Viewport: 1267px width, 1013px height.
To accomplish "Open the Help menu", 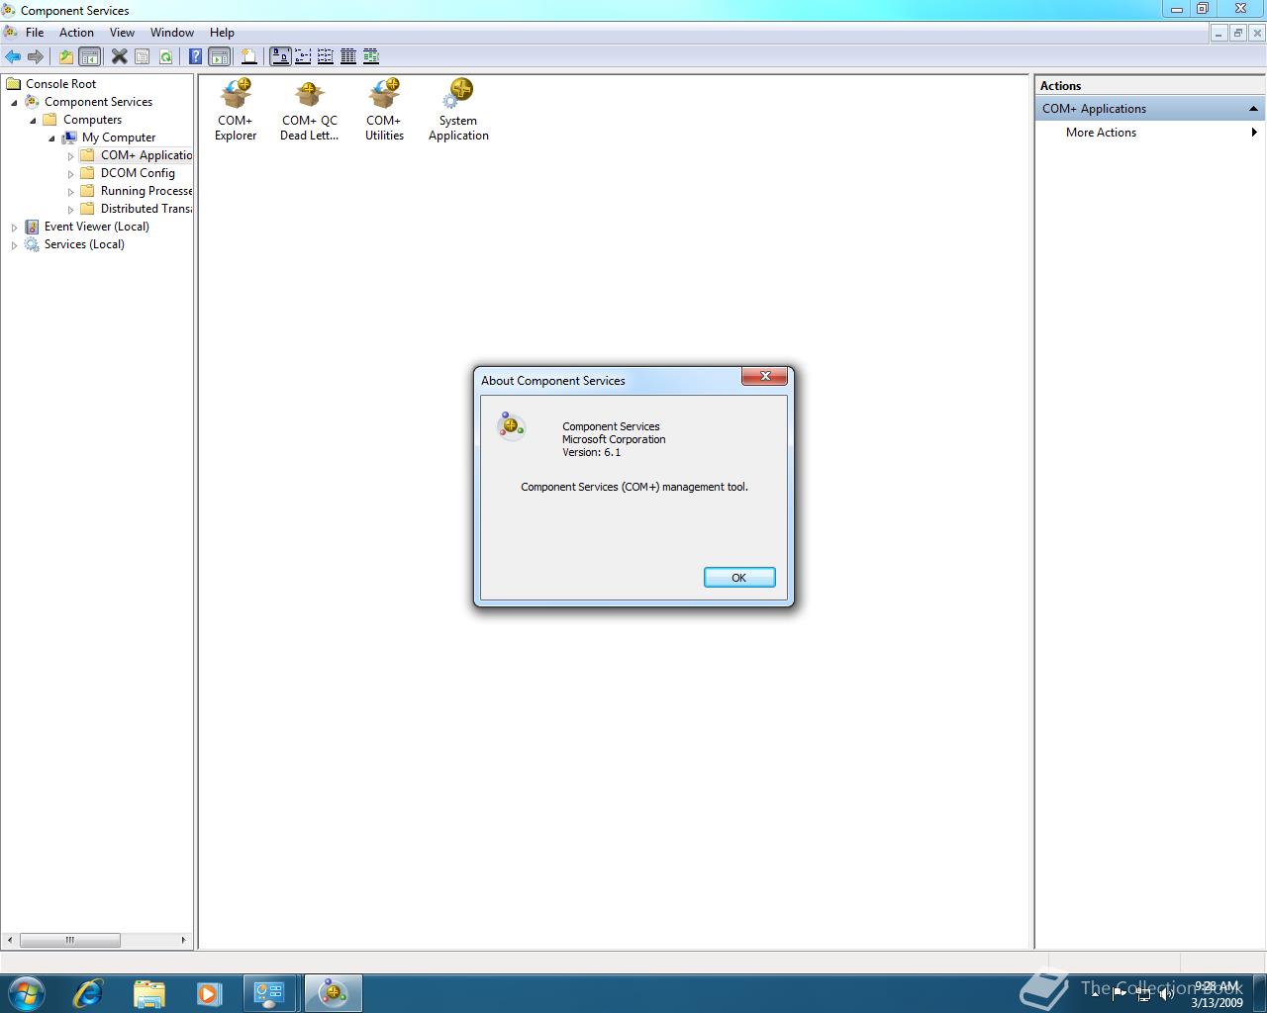I will point(222,33).
